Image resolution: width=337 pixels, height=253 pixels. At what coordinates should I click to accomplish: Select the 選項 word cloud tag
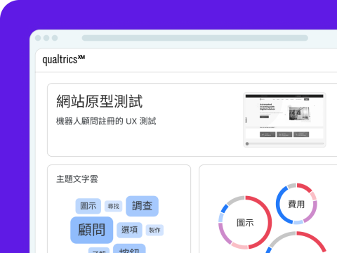pyautogui.click(x=129, y=230)
